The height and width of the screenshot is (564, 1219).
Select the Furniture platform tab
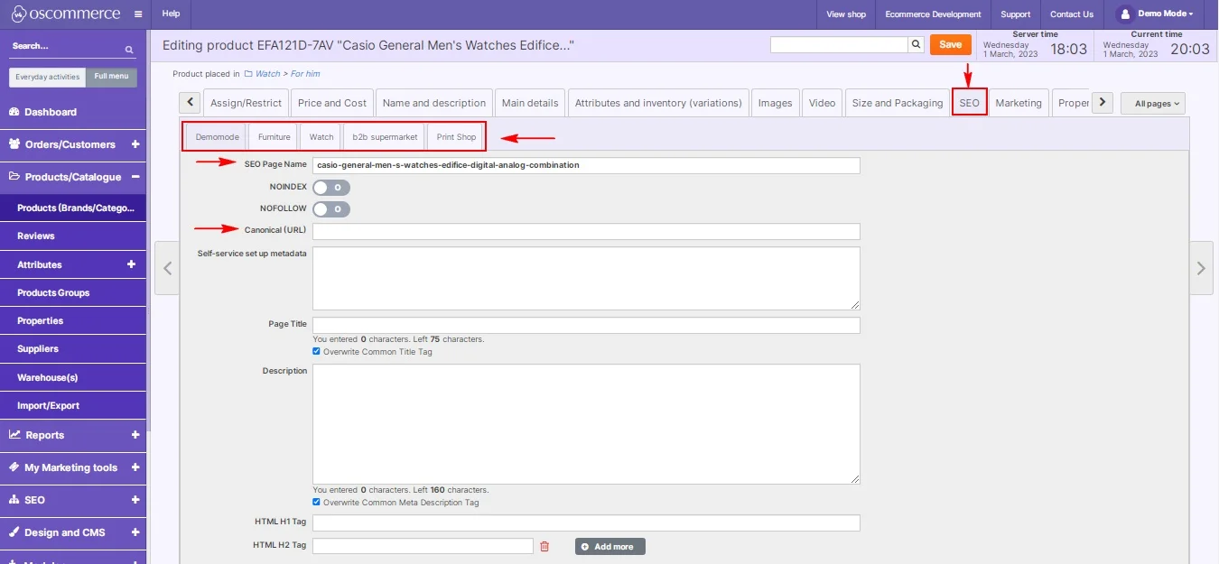(x=275, y=137)
